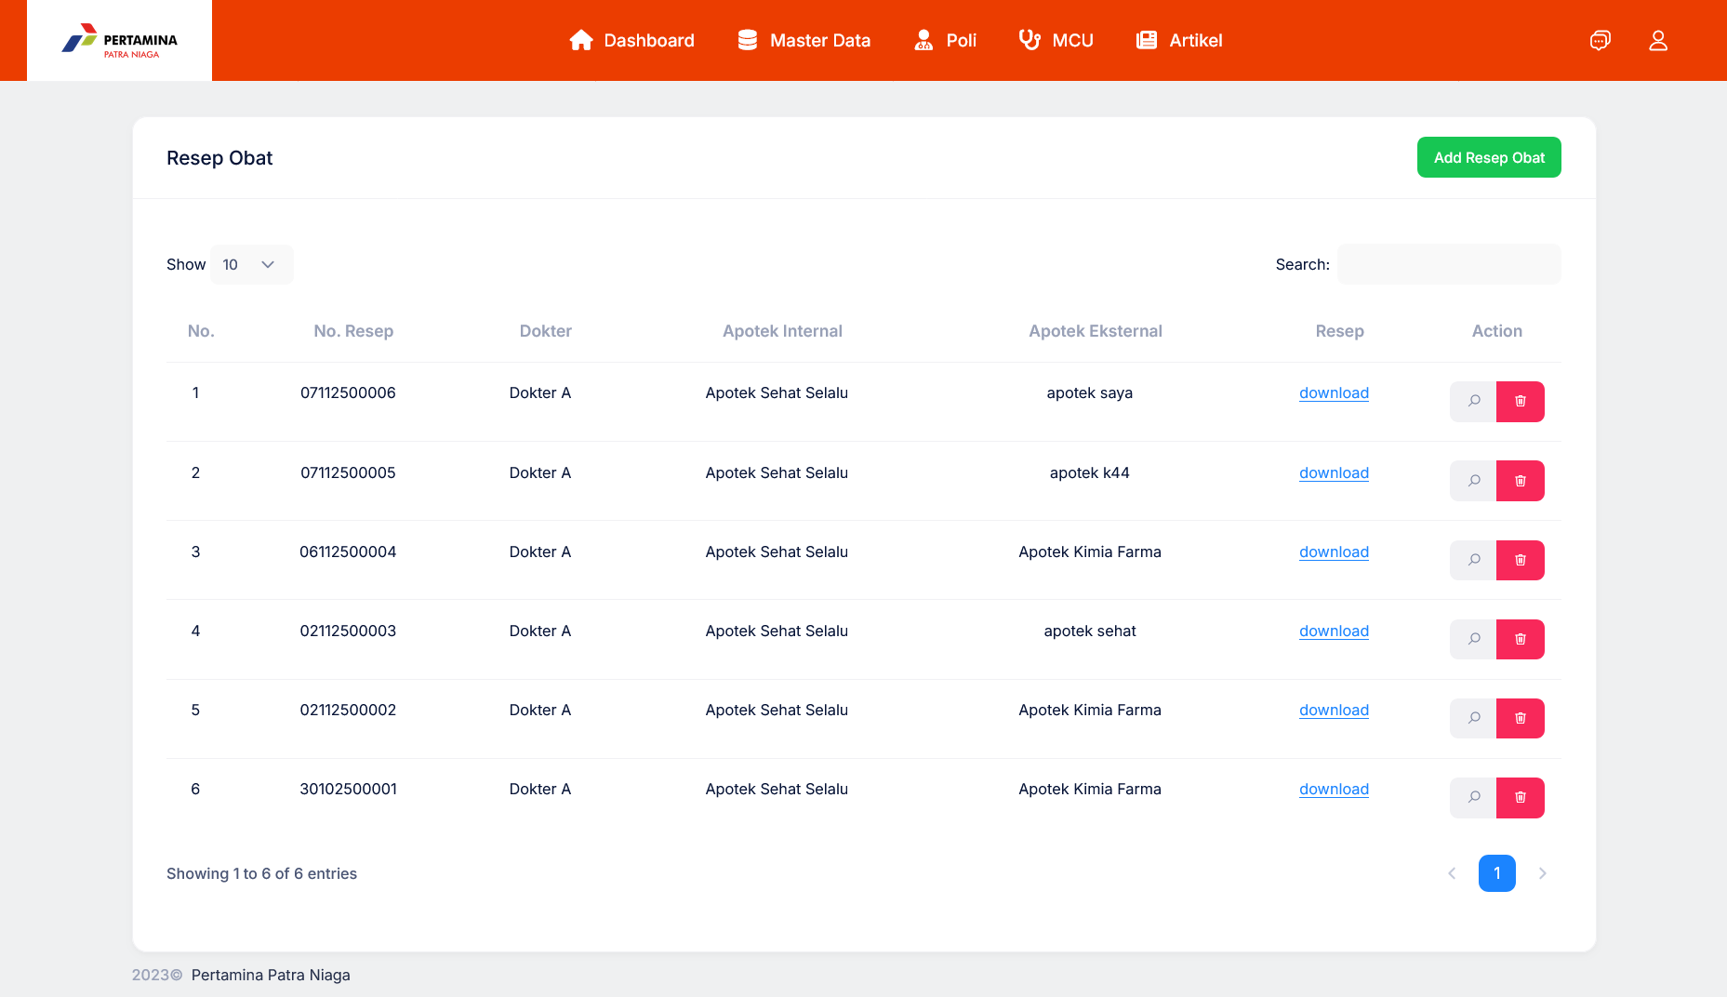Click the Pertamina Patra Niaga footer text

(x=271, y=975)
